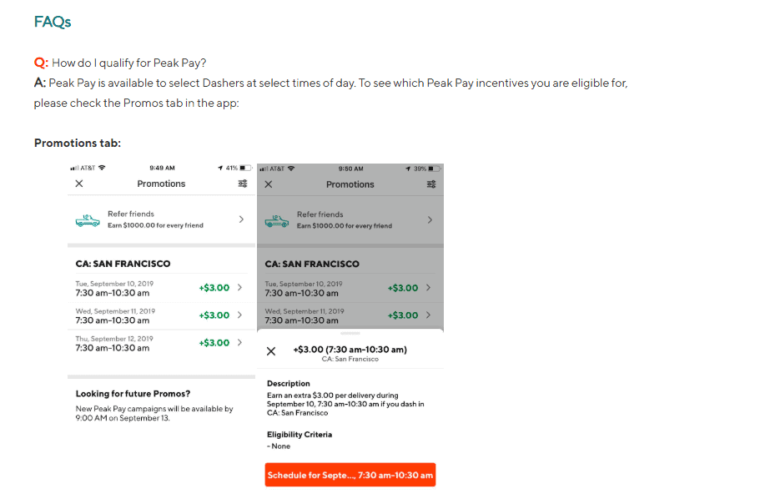The image size is (770, 499).
Task: Click the drag handle atop the promo sheet
Action: point(350,334)
